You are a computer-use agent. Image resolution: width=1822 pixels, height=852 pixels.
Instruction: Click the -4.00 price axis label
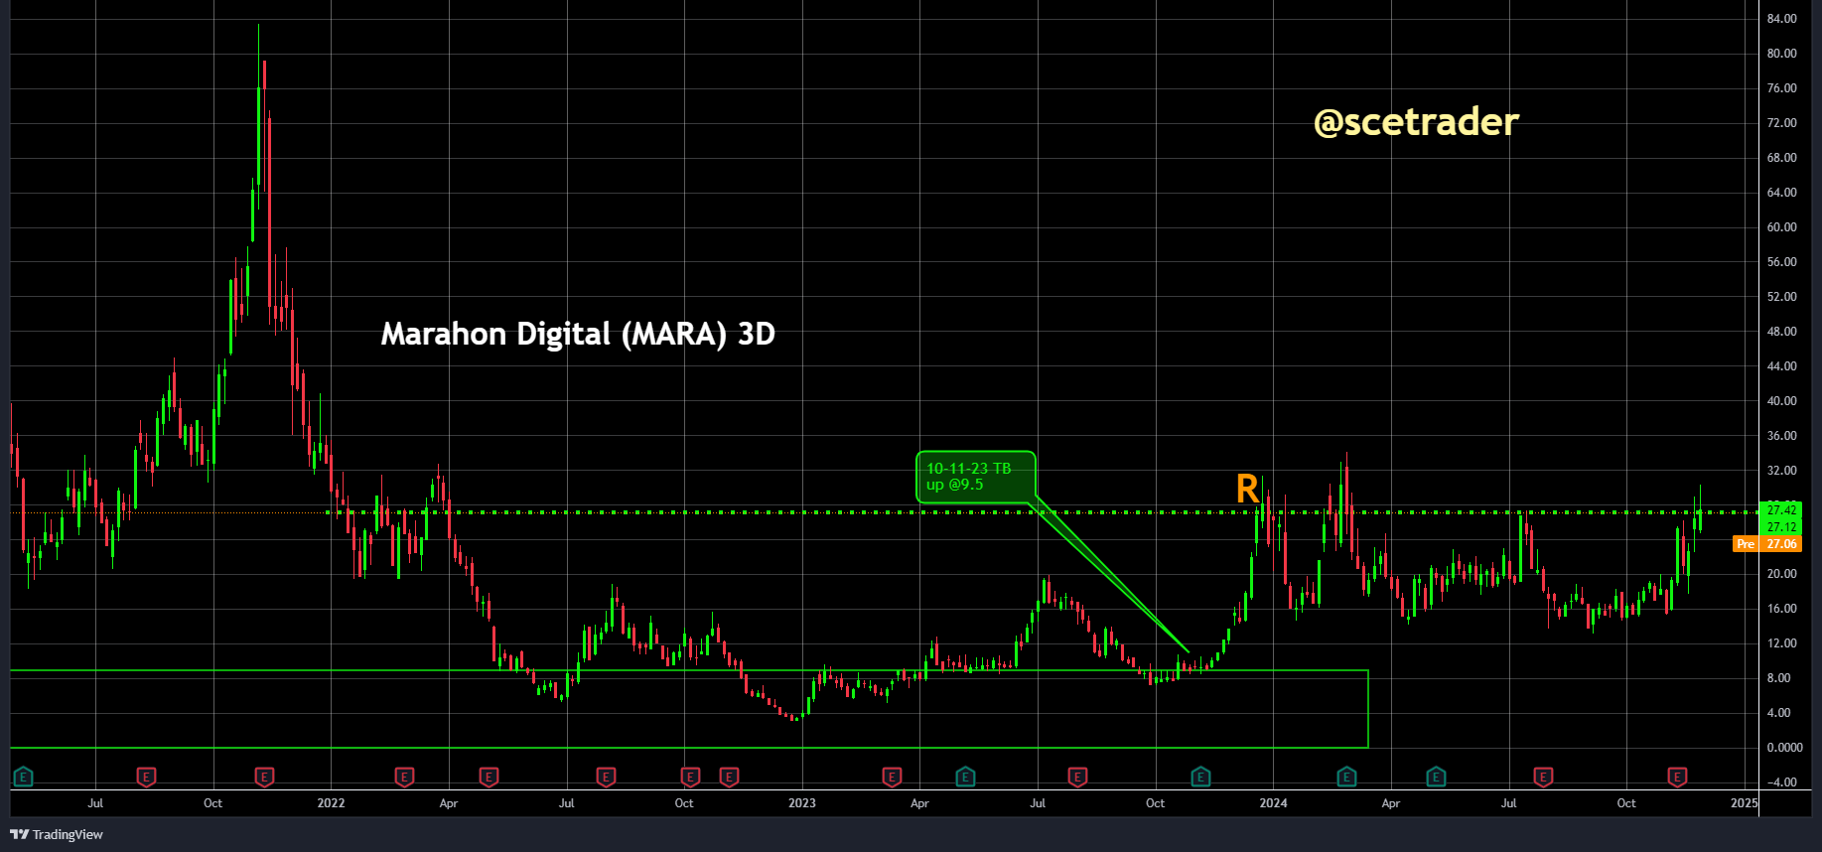(1781, 782)
